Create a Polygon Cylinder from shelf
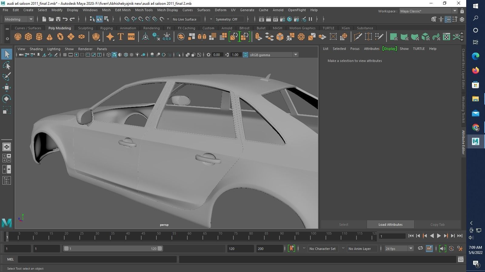Screen dimensions: 485x272 point(39,37)
